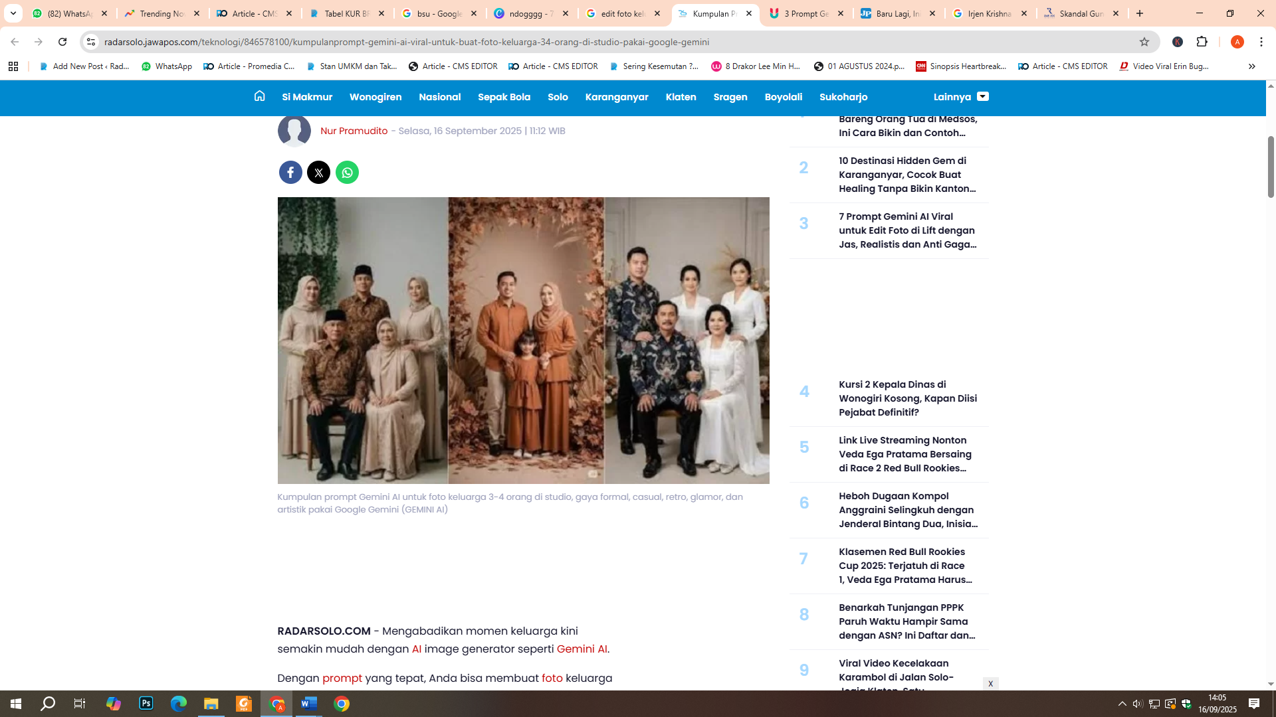Open Foxit PDF Editor from the taskbar
1276x717 pixels.
pyautogui.click(x=244, y=704)
